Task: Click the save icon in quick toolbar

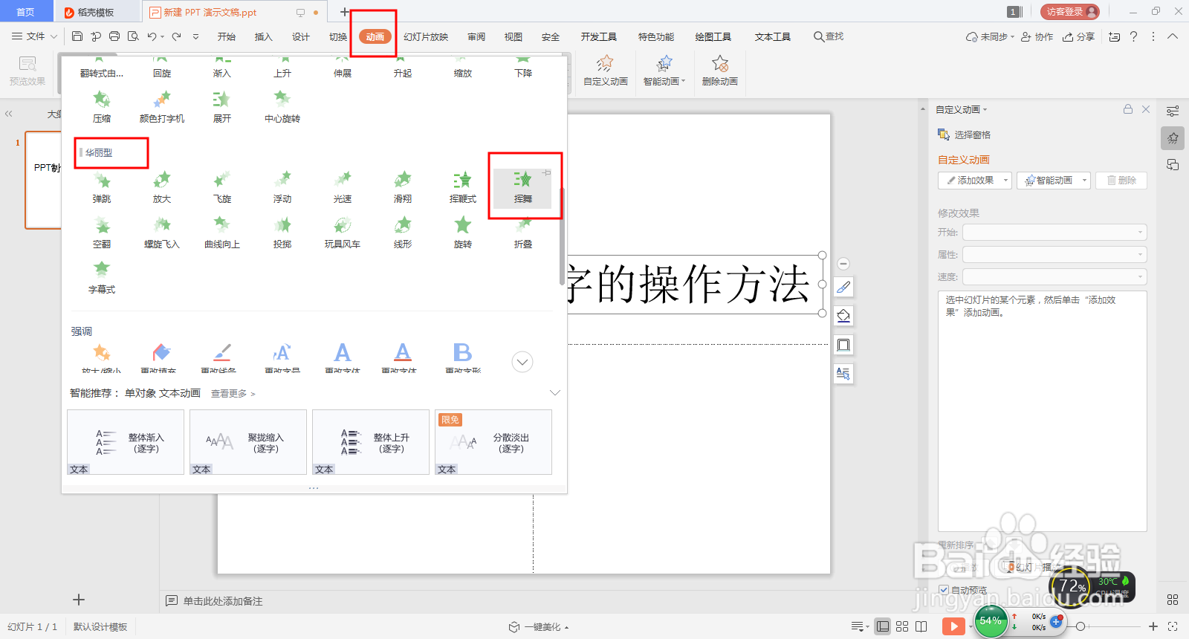Action: coord(77,36)
